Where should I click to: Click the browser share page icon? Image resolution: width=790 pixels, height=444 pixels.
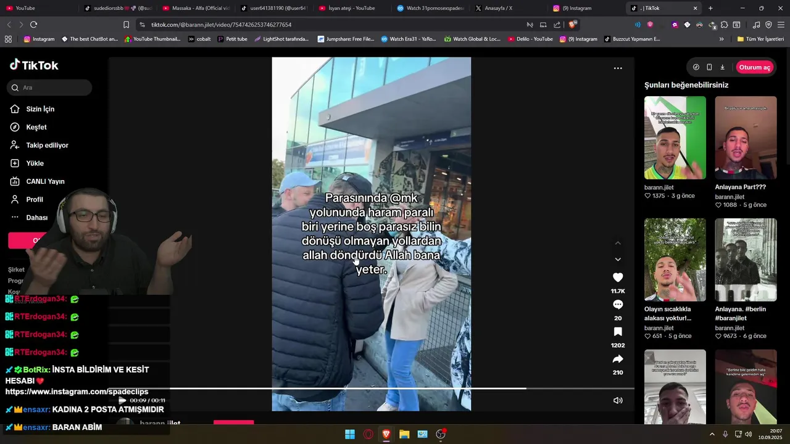pyautogui.click(x=557, y=25)
